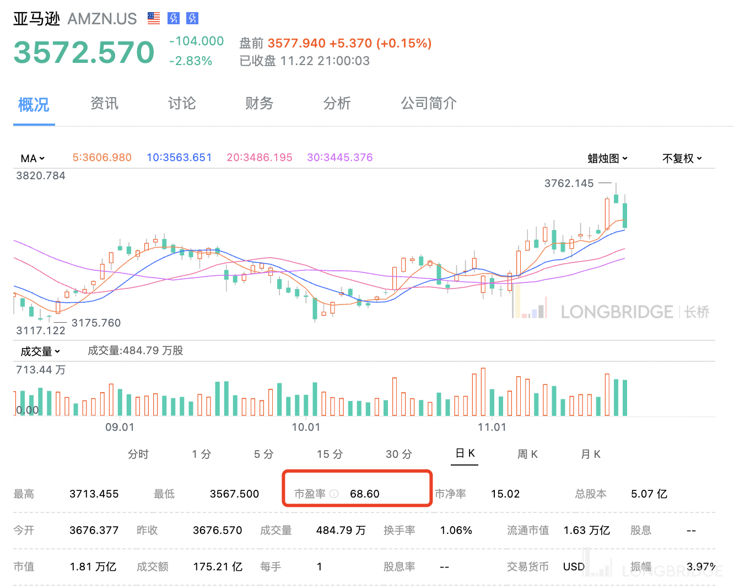Click the 713.44 万 volume scale label
This screenshot has width=734, height=588.
click(41, 370)
